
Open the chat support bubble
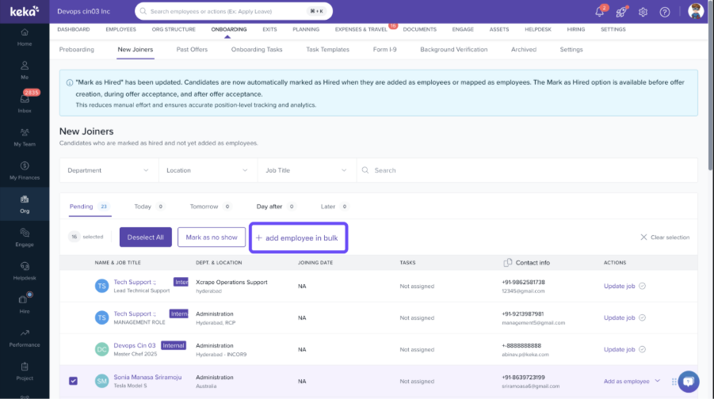(x=689, y=382)
